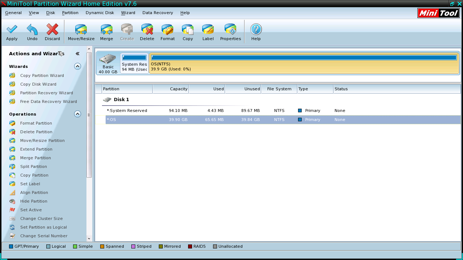The image size is (463, 260).
Task: Click the Copy toolbar icon
Action: tap(188, 30)
